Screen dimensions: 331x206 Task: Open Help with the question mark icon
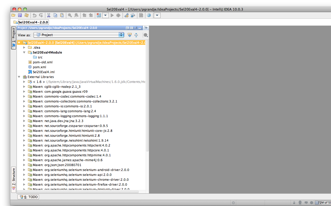click(x=149, y=15)
